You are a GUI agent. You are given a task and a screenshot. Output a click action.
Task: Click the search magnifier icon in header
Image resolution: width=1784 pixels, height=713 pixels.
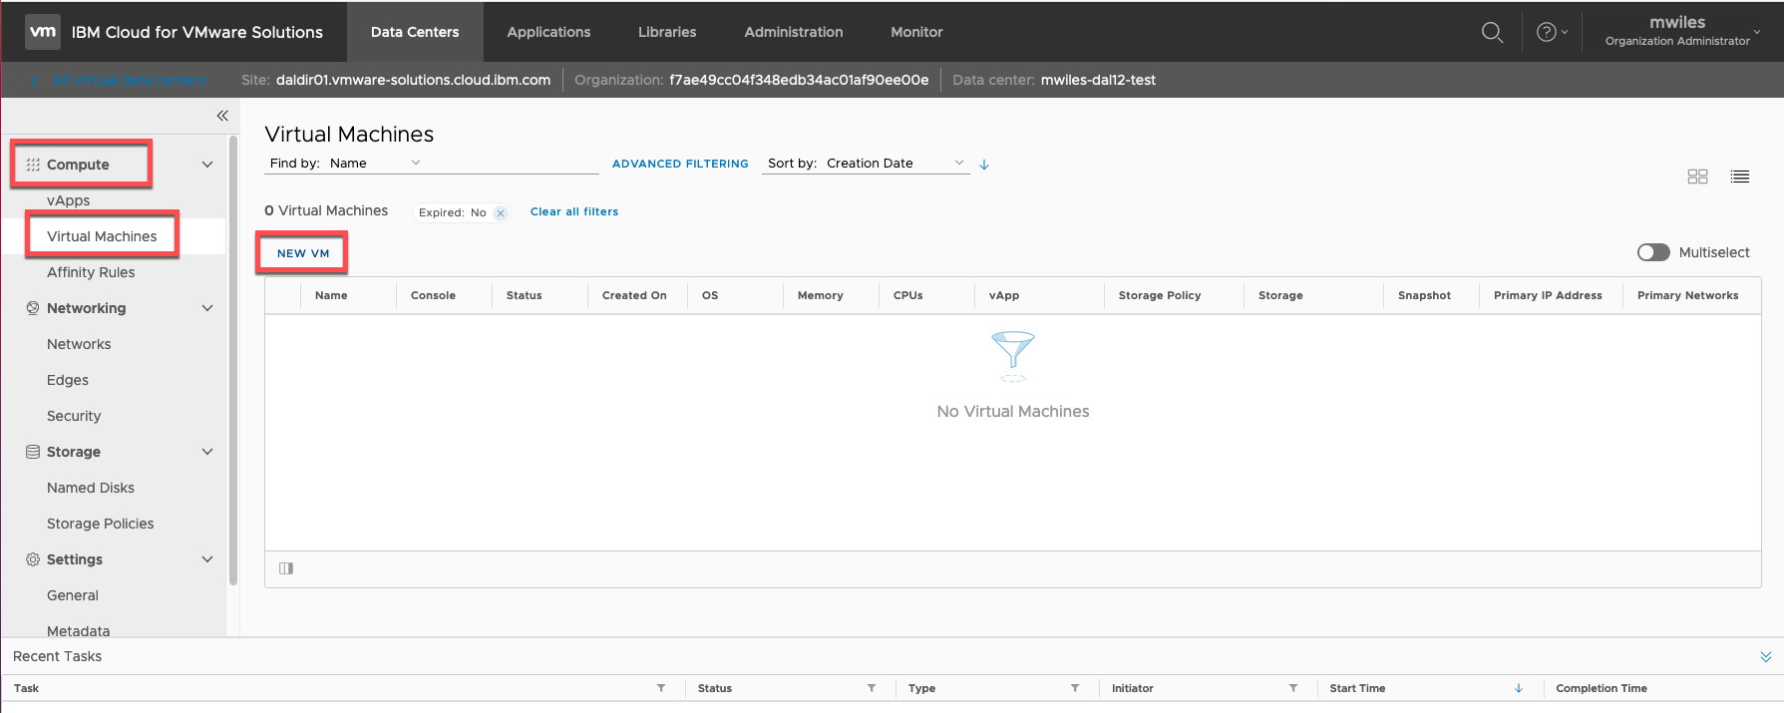(x=1492, y=32)
